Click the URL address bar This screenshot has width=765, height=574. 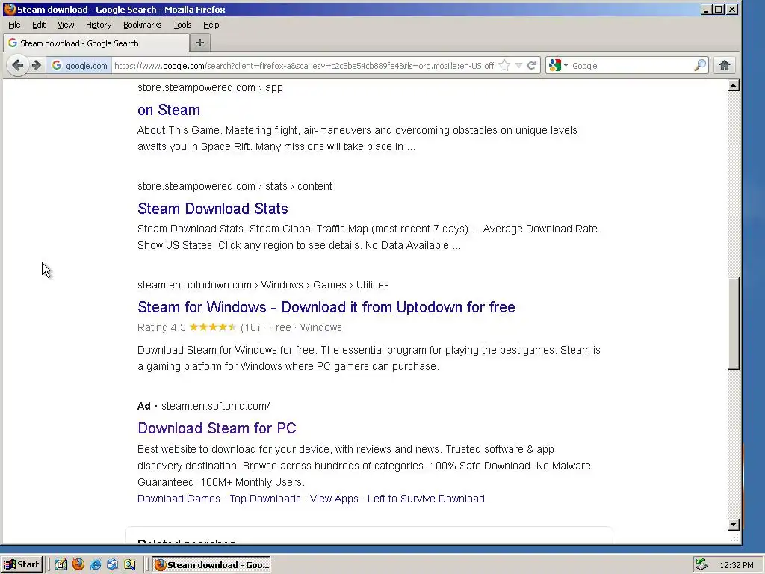click(x=305, y=66)
